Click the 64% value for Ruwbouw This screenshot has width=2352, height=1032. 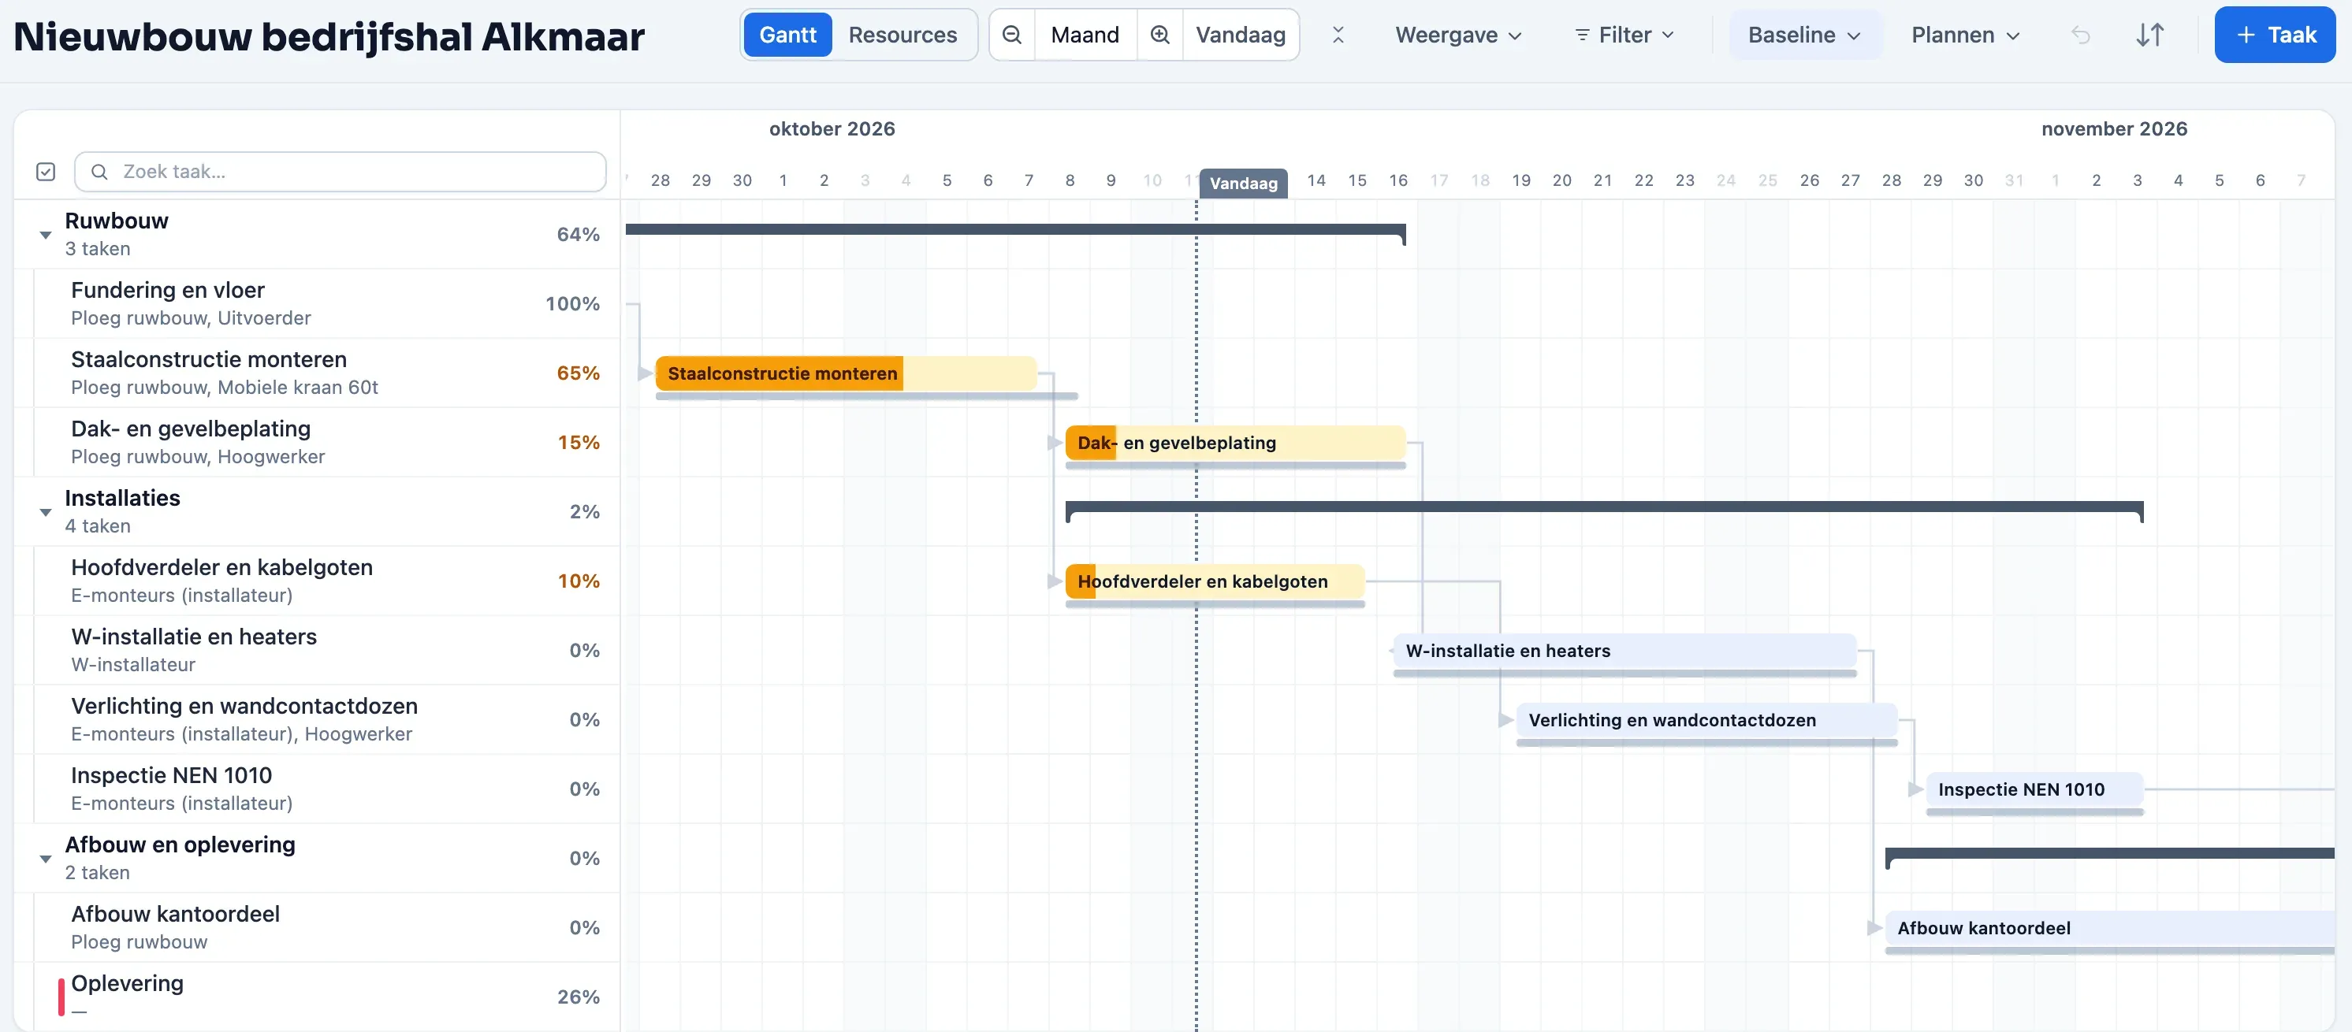[x=578, y=235]
